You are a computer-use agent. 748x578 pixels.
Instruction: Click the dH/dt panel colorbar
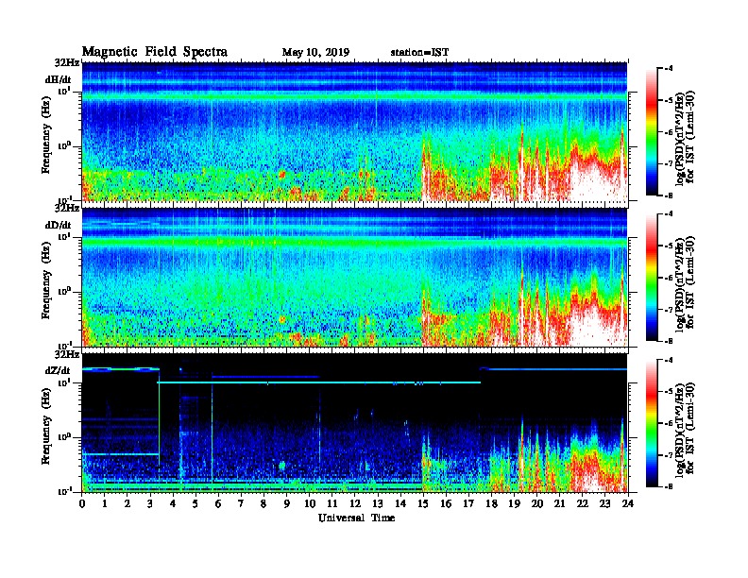[x=651, y=131]
